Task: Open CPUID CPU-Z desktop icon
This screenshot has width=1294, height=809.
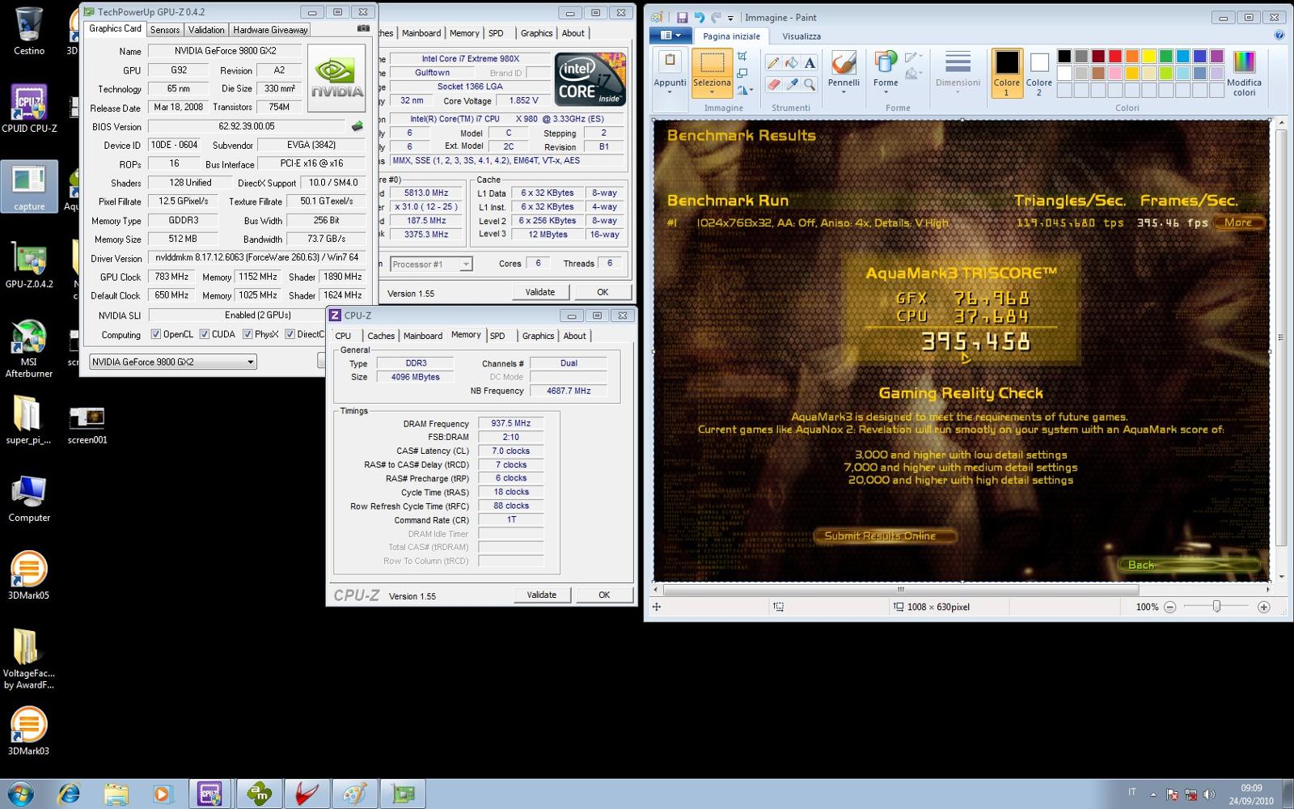Action: 29,109
